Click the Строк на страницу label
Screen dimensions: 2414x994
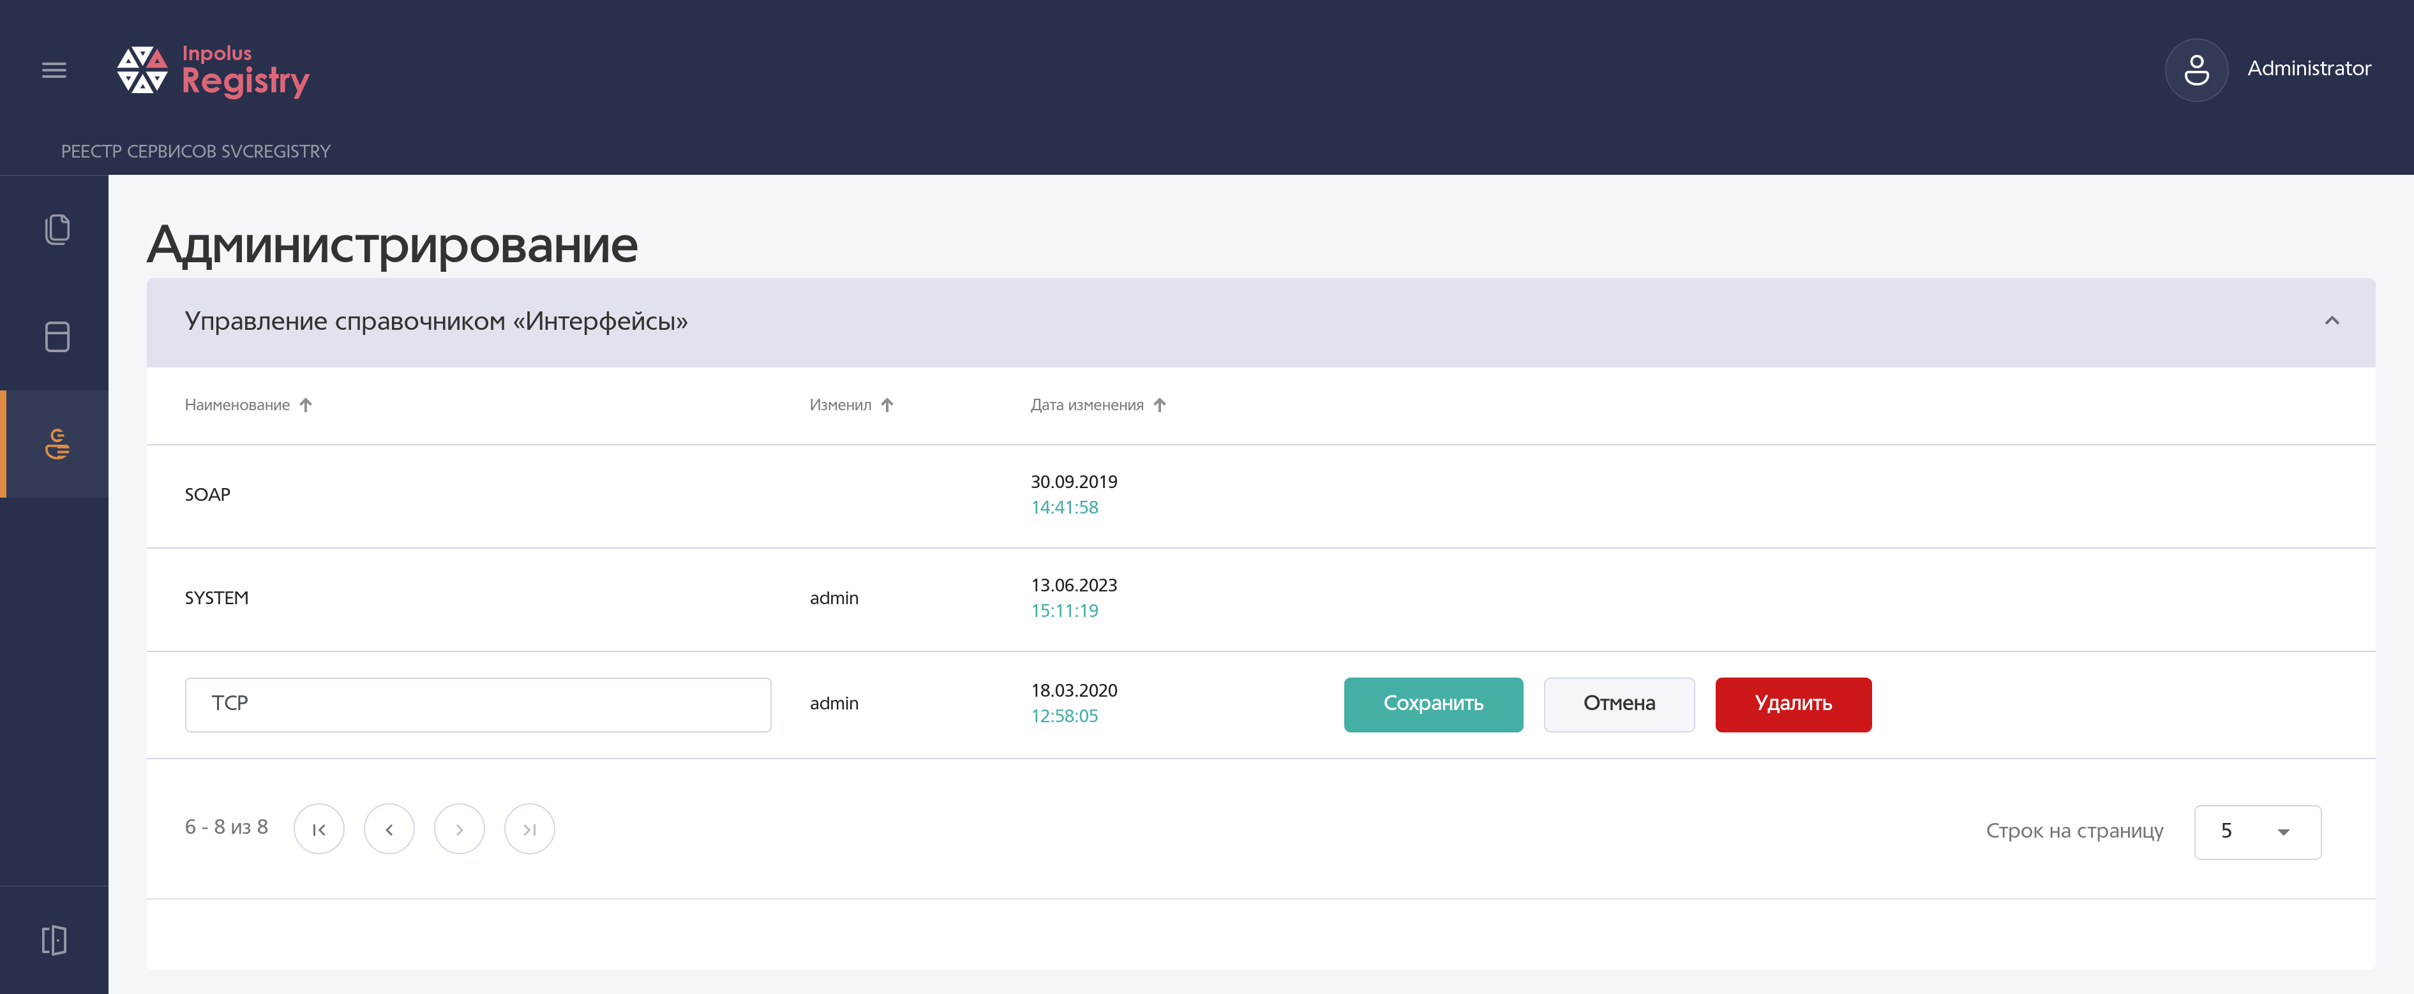pyautogui.click(x=2074, y=831)
